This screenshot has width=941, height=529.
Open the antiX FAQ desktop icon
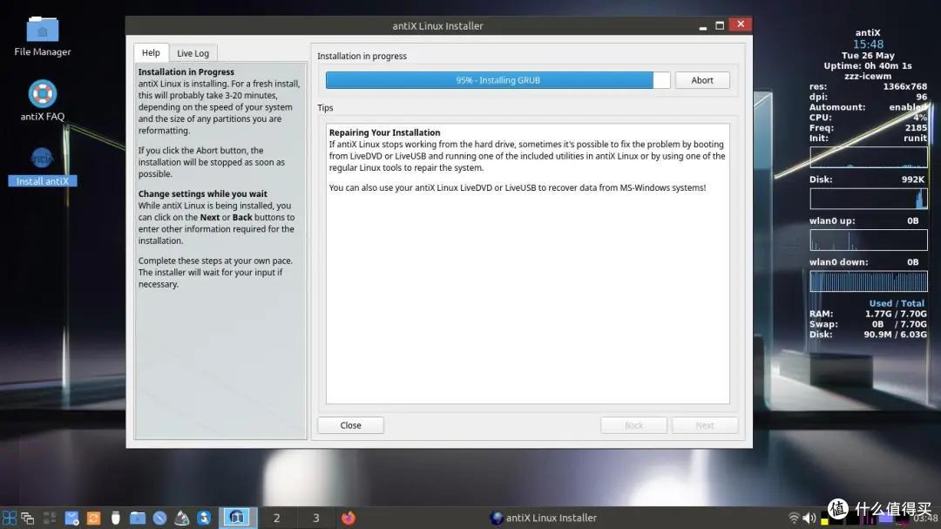click(x=42, y=100)
